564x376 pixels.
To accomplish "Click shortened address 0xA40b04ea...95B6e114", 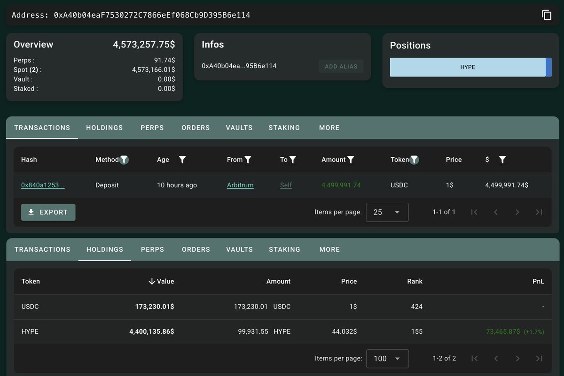I will [x=239, y=66].
